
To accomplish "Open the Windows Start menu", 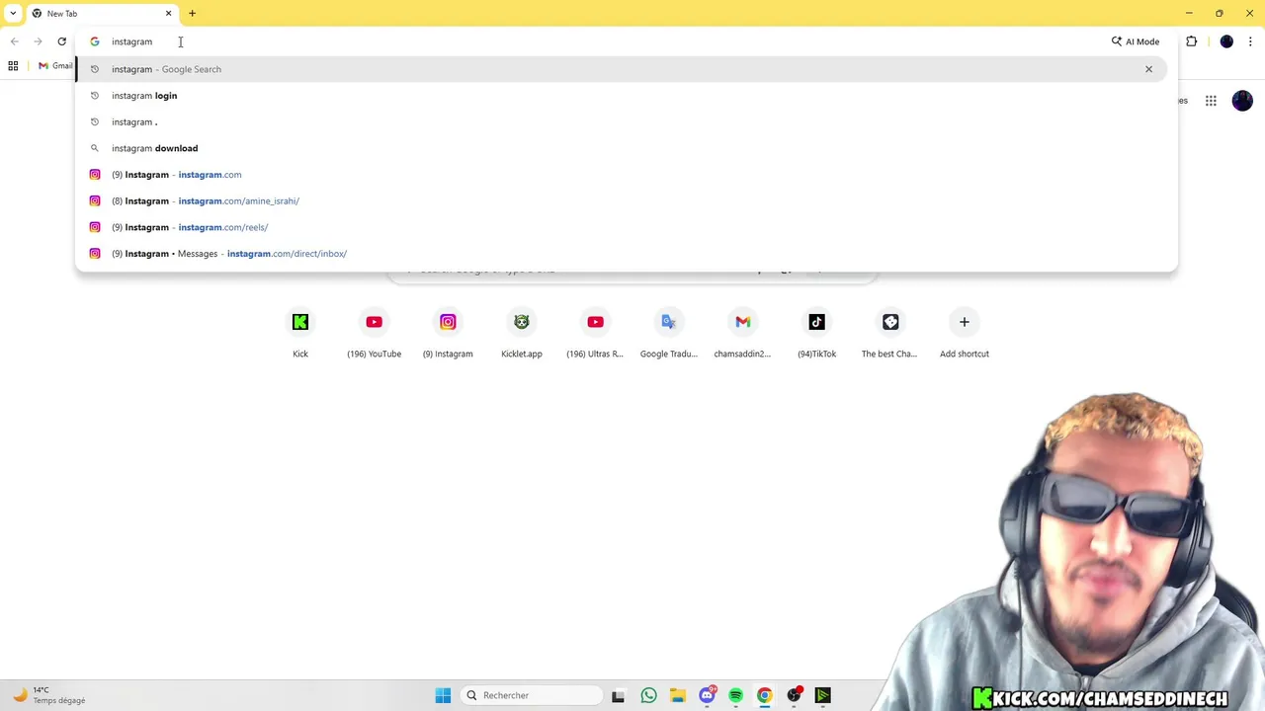I will pos(443,695).
